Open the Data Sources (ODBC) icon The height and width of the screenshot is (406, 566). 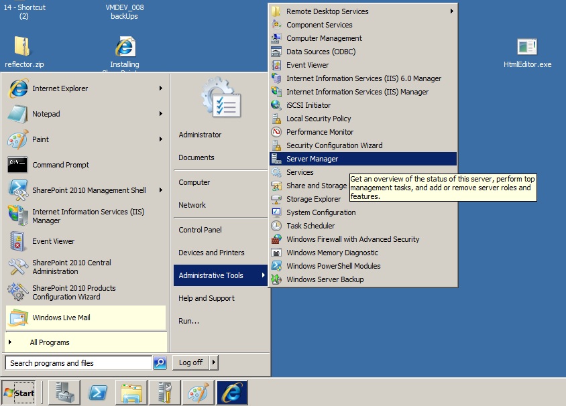click(x=276, y=52)
